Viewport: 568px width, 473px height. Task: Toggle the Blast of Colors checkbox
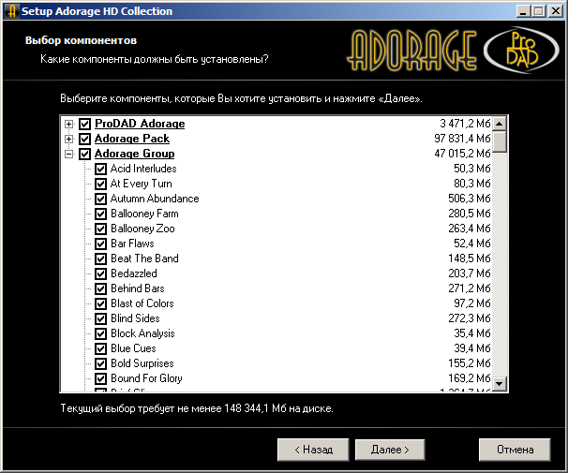click(x=100, y=303)
